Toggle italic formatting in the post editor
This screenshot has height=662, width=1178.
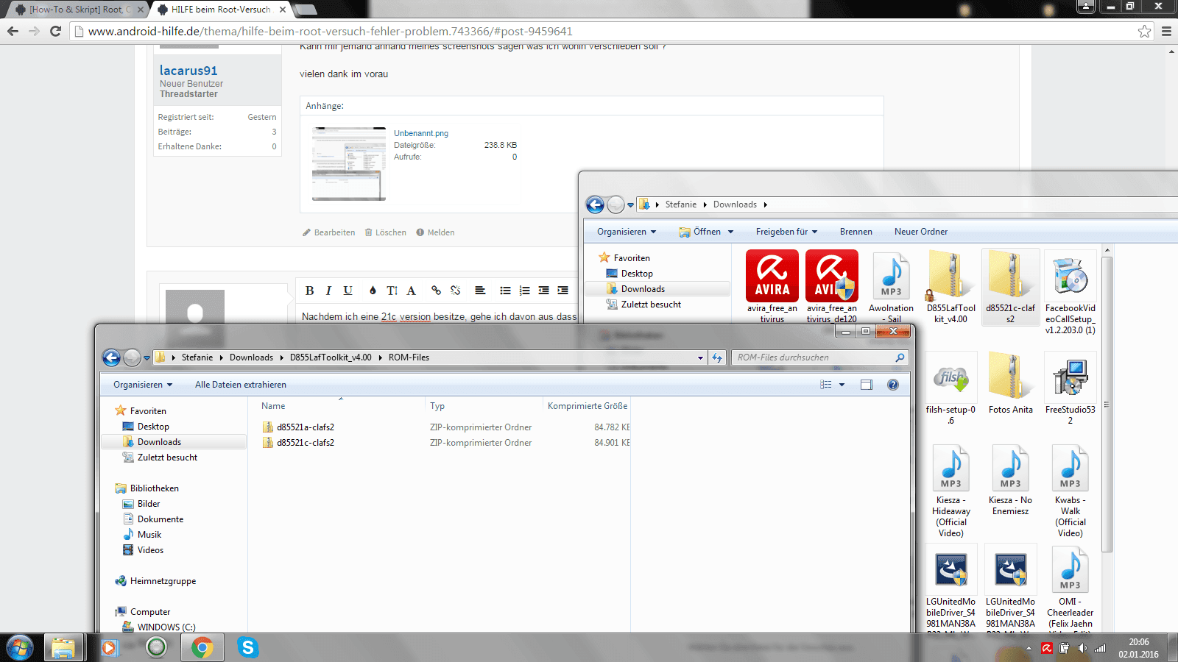328,291
